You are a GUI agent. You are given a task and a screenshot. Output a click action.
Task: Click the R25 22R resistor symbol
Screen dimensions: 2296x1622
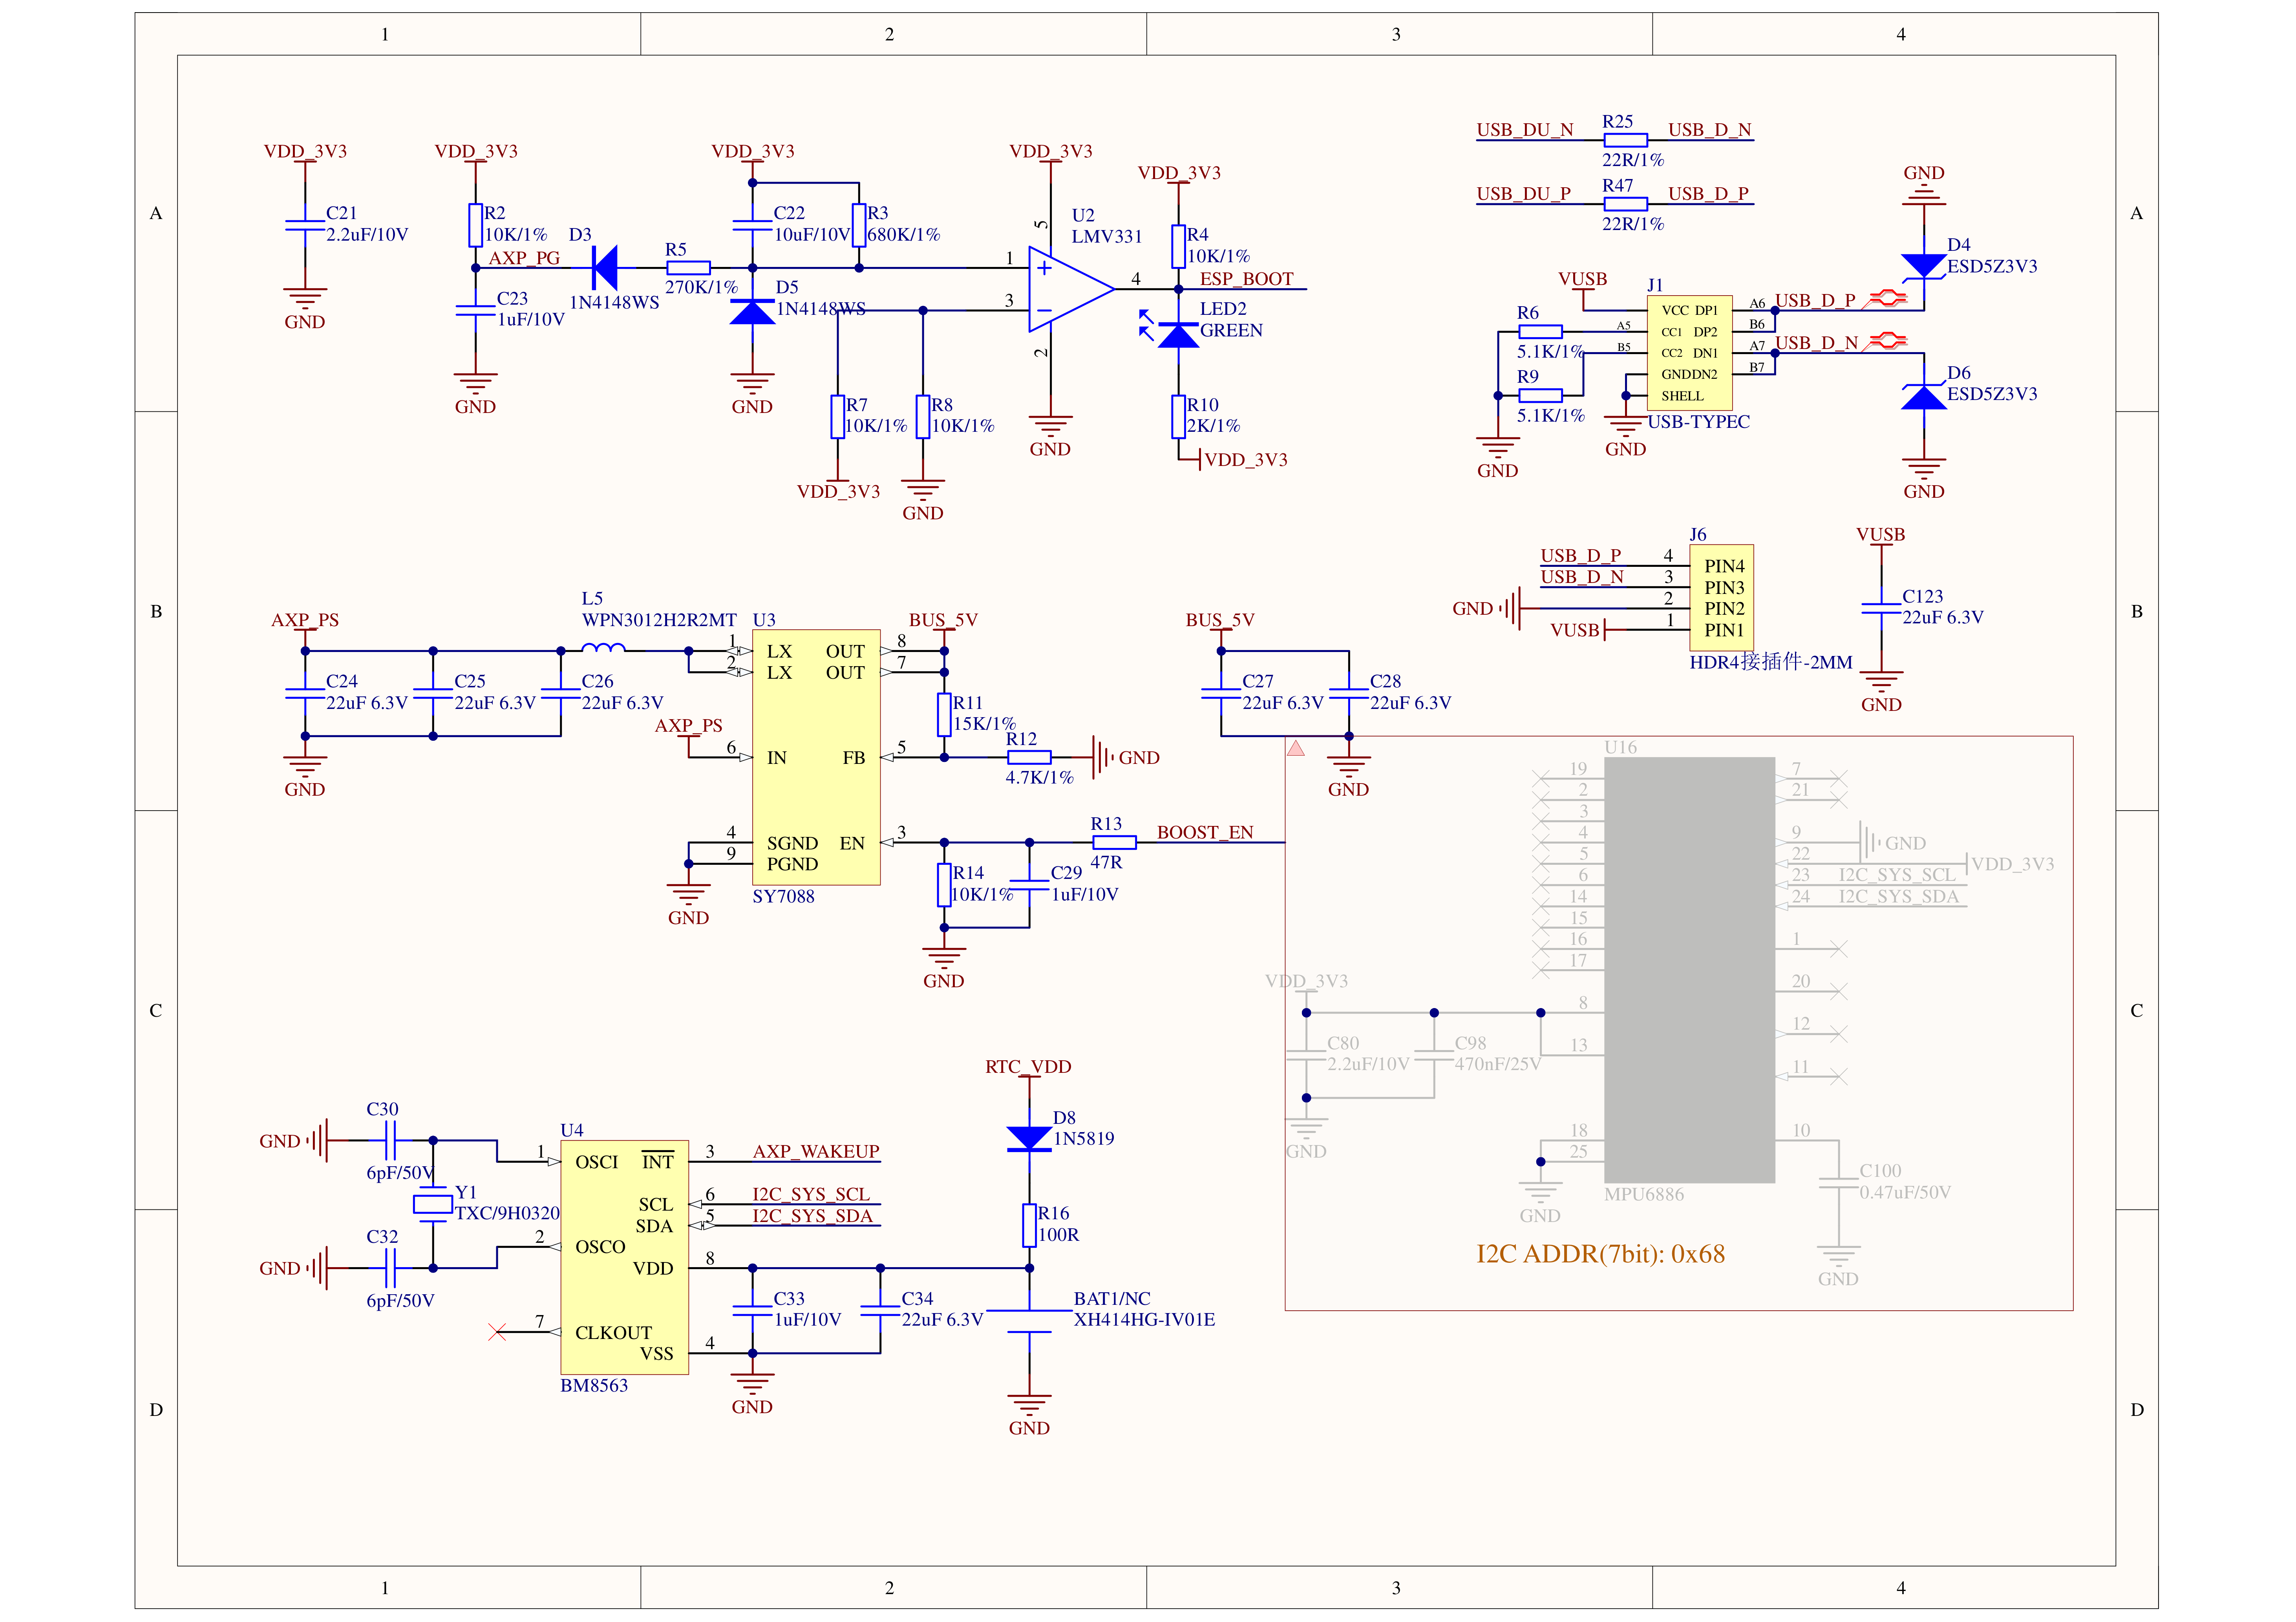pos(1625,140)
